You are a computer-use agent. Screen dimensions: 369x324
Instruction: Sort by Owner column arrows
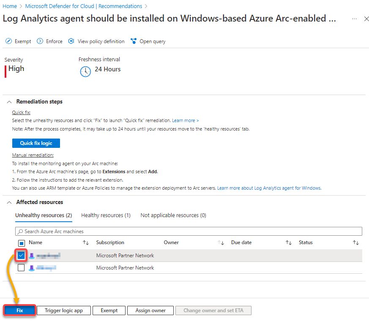coord(221,242)
